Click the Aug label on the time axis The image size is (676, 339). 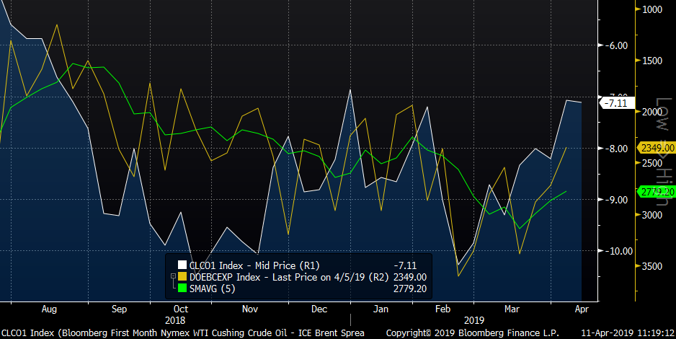(x=50, y=308)
